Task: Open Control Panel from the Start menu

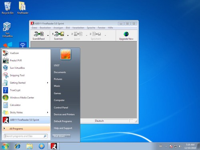Action: point(61,108)
